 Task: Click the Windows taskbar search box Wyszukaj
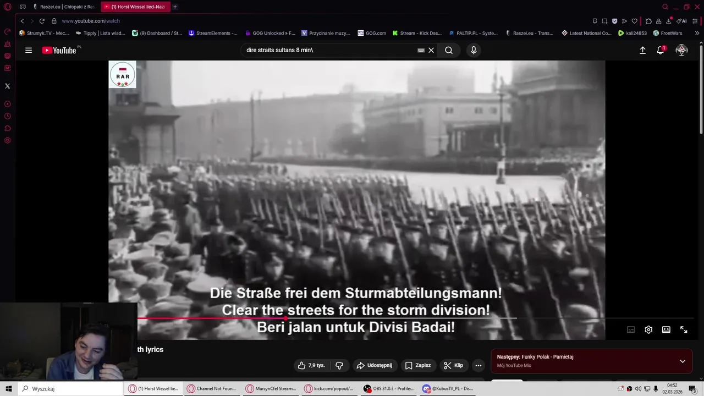[x=70, y=389]
